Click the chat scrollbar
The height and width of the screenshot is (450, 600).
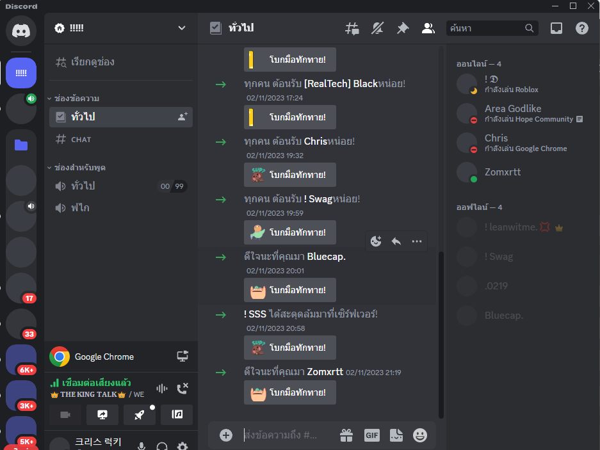coord(441,335)
